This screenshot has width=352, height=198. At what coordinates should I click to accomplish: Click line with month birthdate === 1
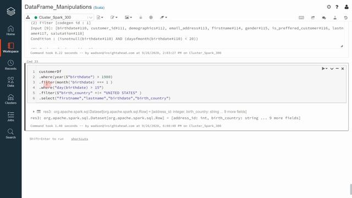tap(76, 82)
